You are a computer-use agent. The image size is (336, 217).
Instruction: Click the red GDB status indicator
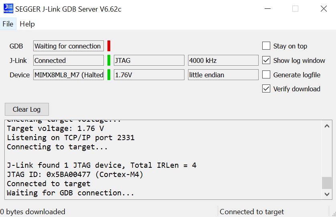pyautogui.click(x=109, y=46)
